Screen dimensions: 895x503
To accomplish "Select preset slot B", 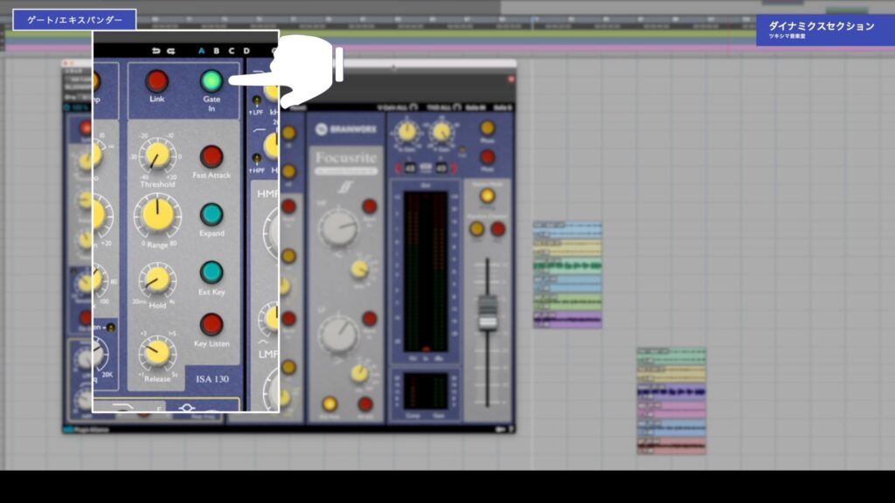I will (x=217, y=51).
